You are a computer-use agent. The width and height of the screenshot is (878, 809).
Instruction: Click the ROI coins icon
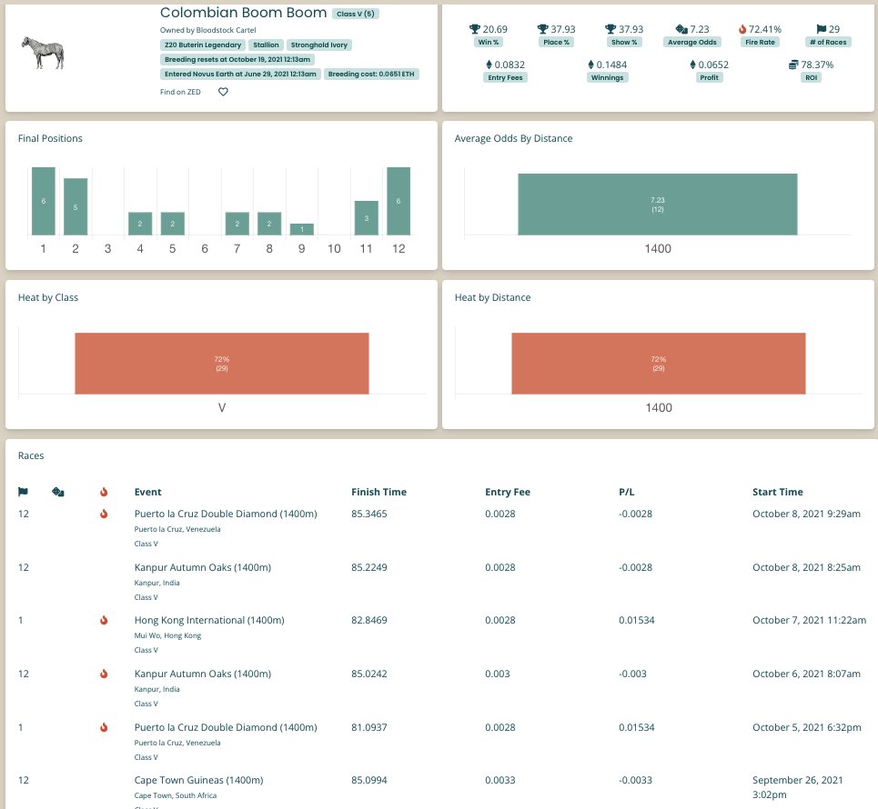(x=793, y=65)
